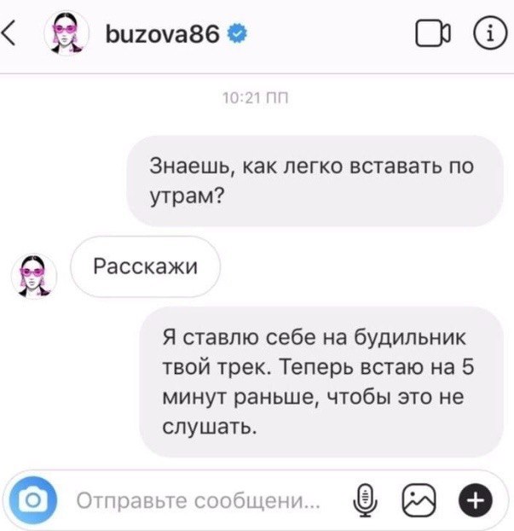Image resolution: width=514 pixels, height=531 pixels.
Task: Tap the blue verified badge
Action: [x=237, y=34]
